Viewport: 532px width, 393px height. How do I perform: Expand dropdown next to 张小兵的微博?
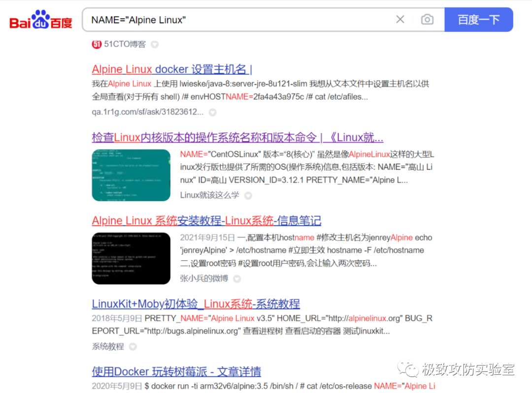point(237,279)
